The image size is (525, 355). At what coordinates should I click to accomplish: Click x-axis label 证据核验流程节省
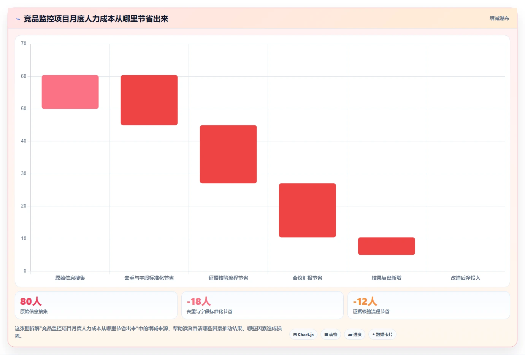[228, 278]
